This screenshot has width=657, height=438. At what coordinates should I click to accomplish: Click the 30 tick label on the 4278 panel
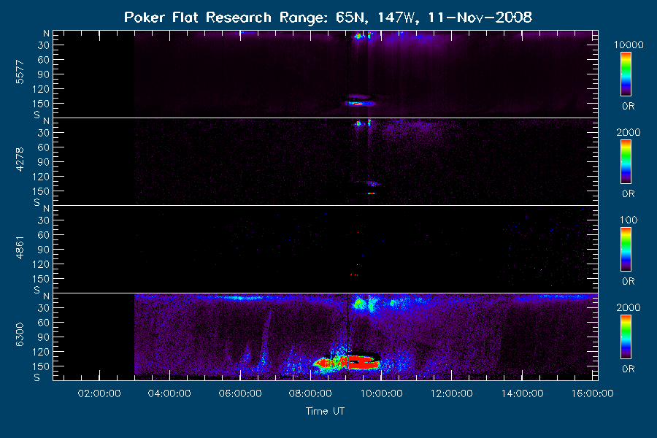click(x=44, y=133)
